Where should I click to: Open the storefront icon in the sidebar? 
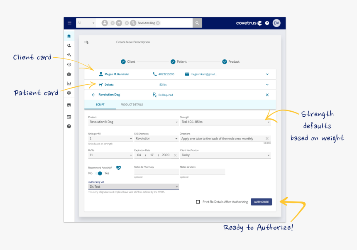coord(69,105)
